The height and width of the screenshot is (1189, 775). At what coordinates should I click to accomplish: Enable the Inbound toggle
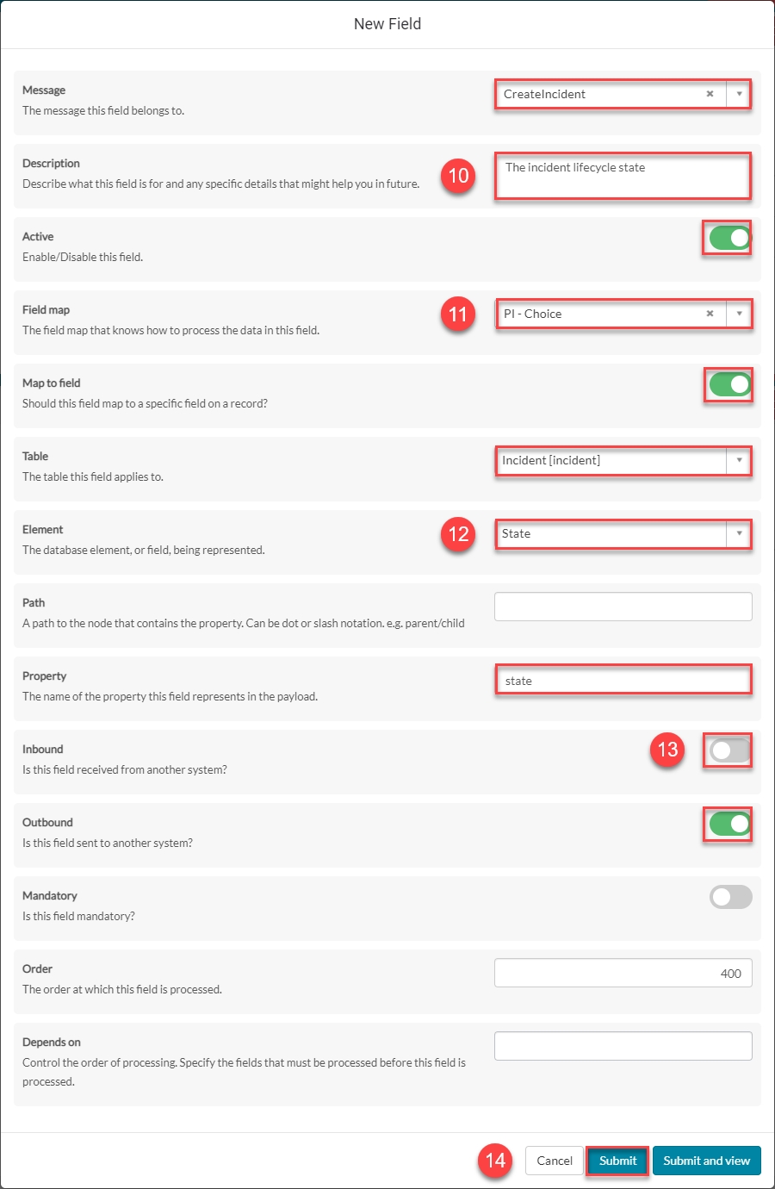pos(730,750)
